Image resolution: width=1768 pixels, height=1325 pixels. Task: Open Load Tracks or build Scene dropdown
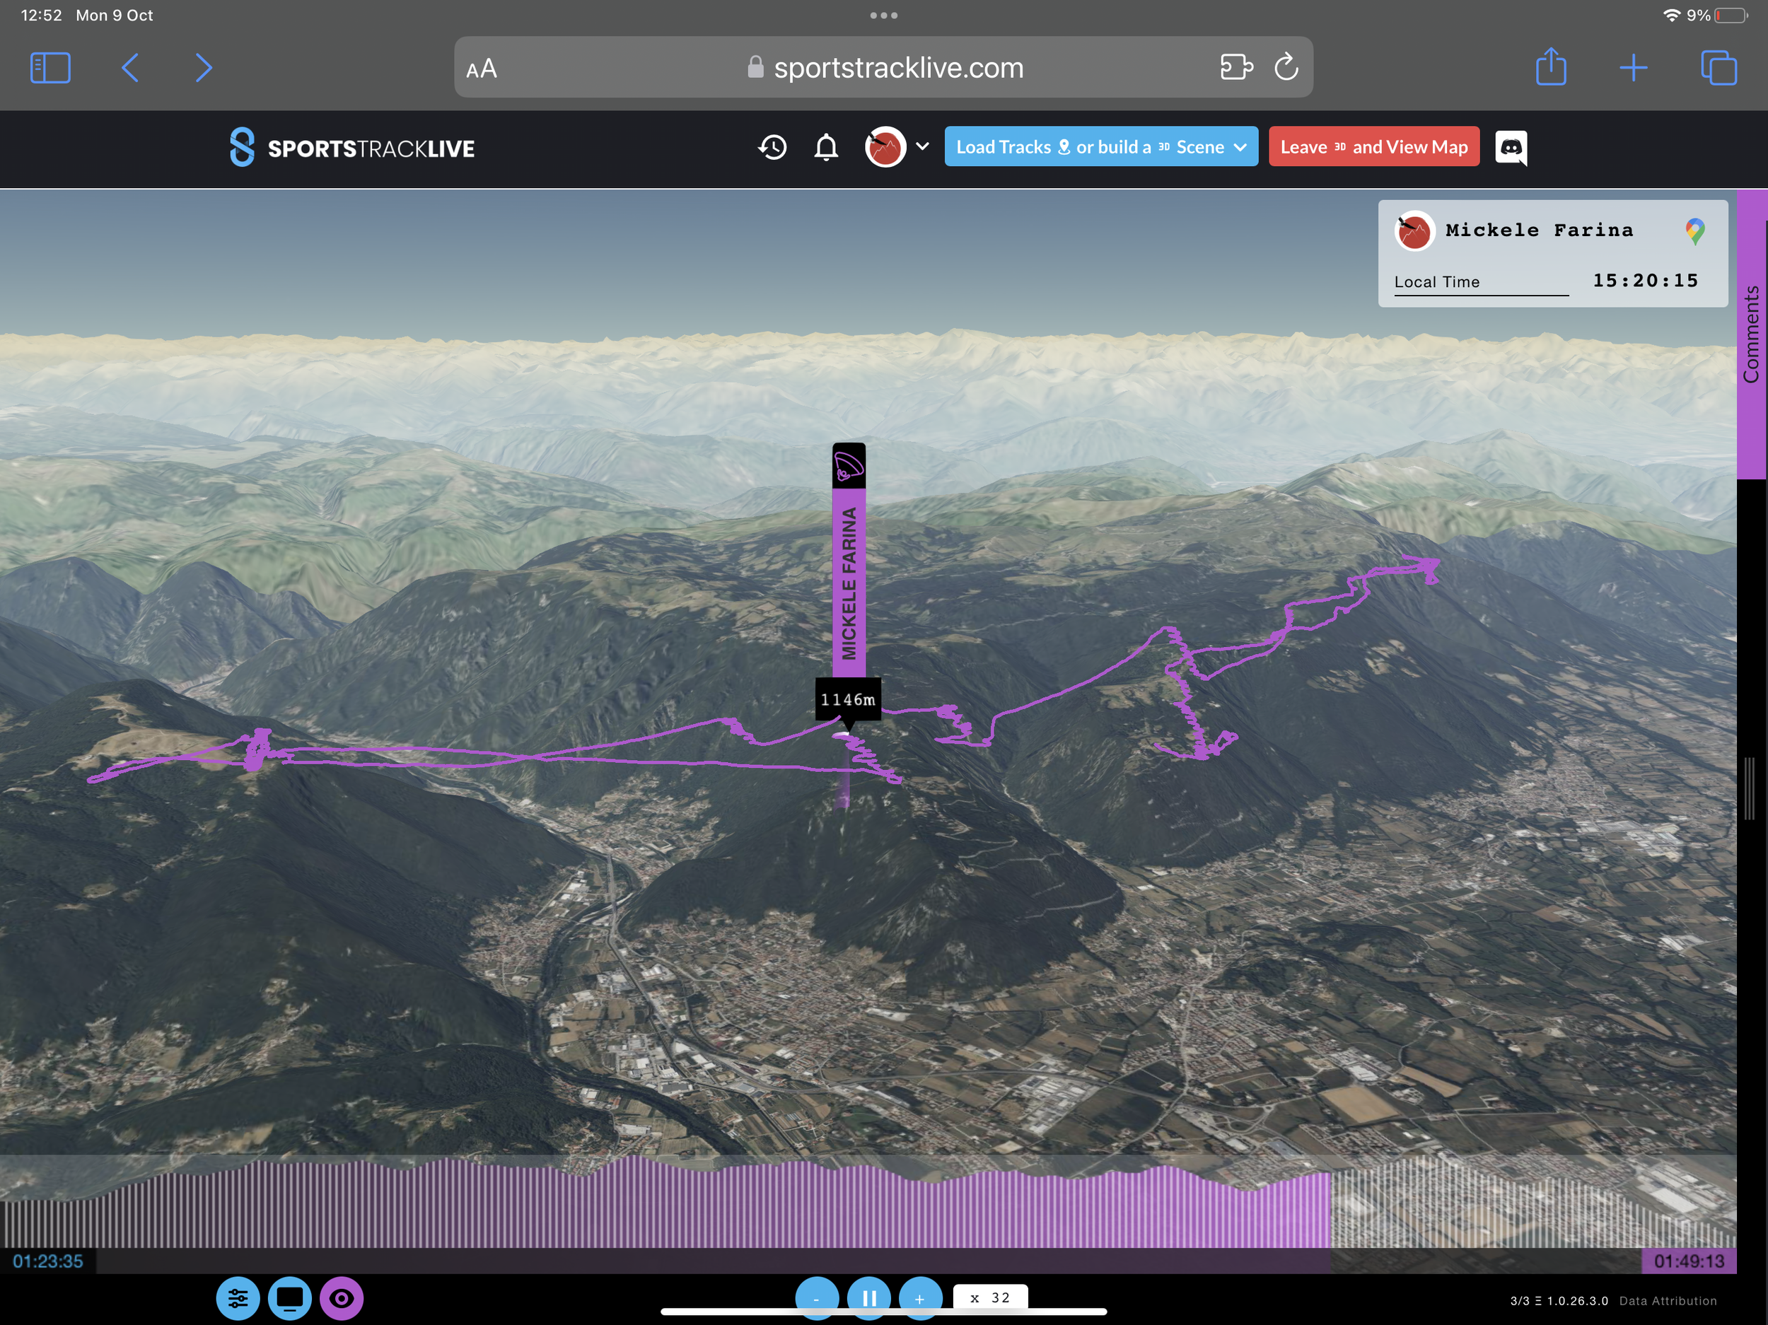(1100, 147)
